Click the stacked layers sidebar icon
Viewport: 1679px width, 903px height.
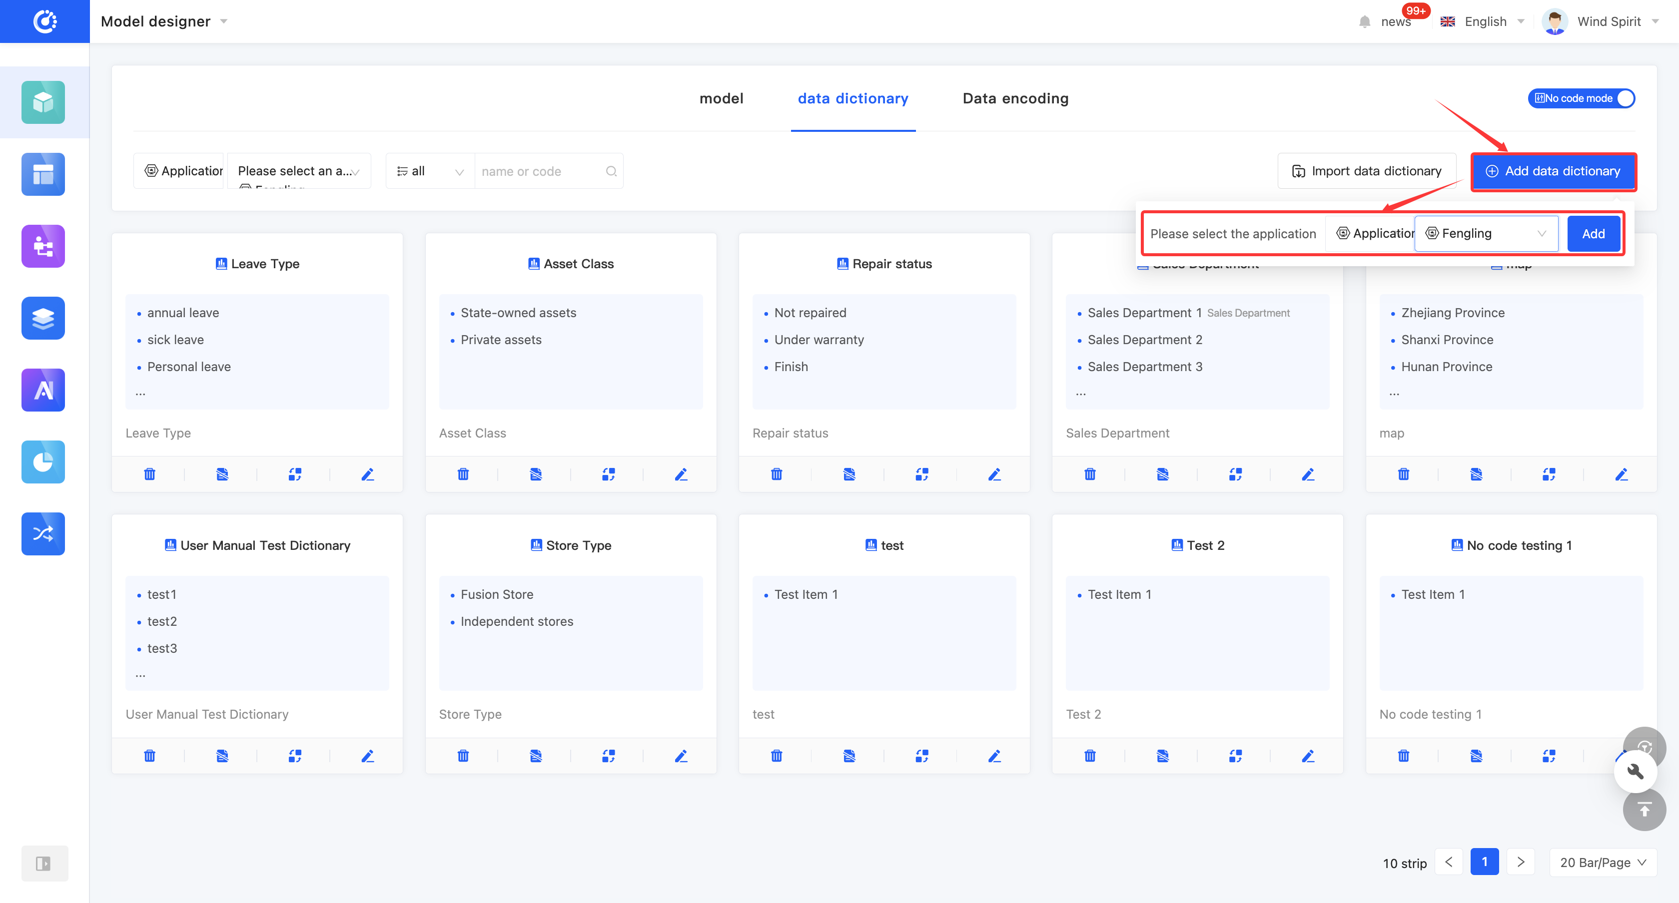tap(43, 318)
